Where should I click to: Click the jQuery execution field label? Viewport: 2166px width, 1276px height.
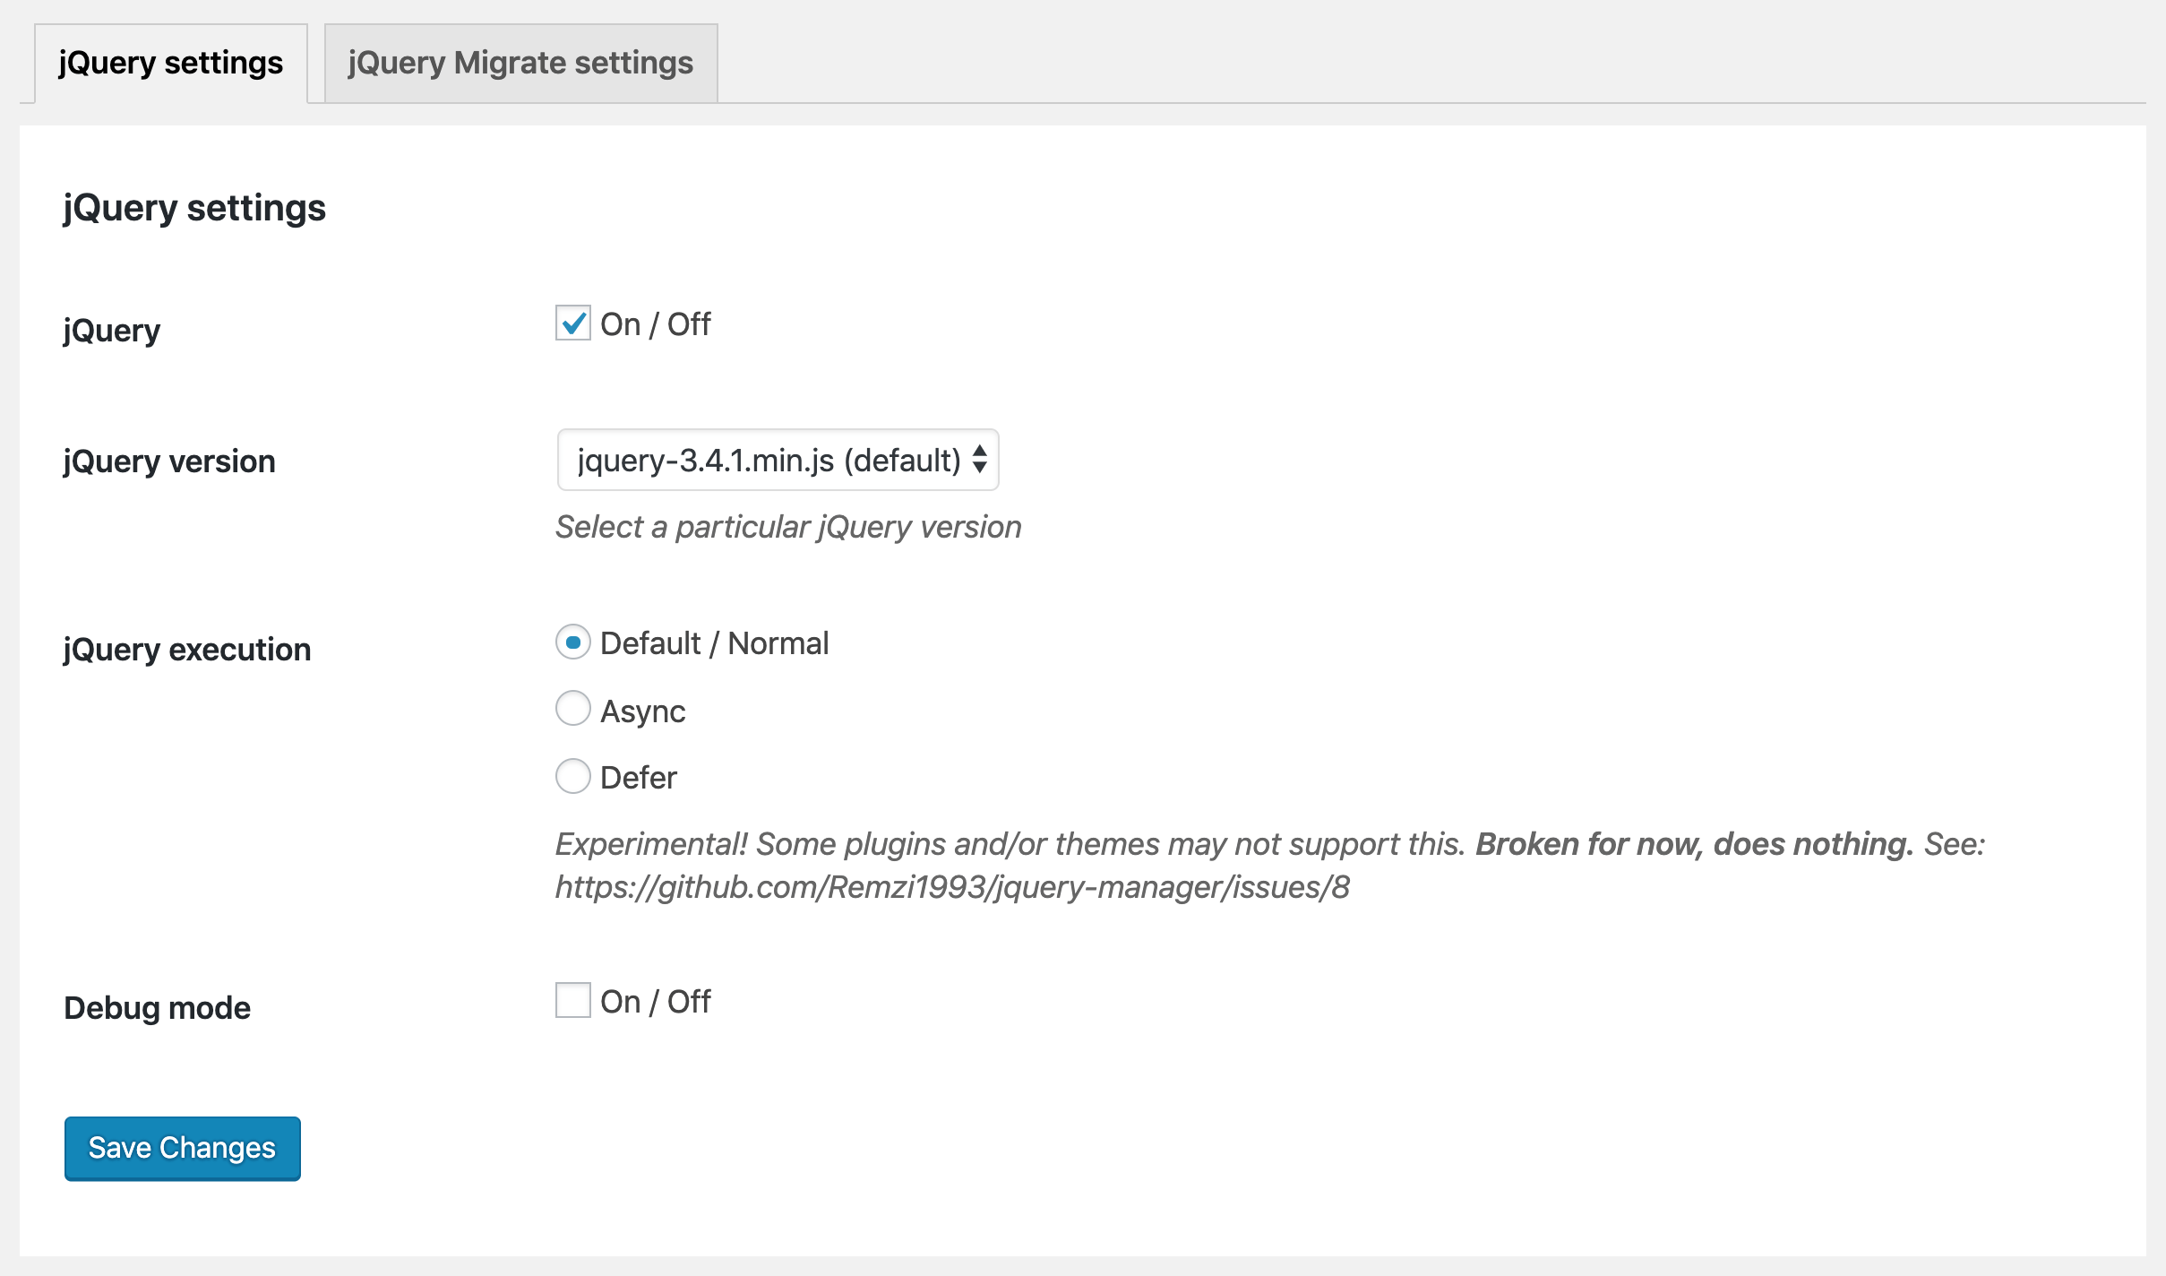(x=187, y=651)
